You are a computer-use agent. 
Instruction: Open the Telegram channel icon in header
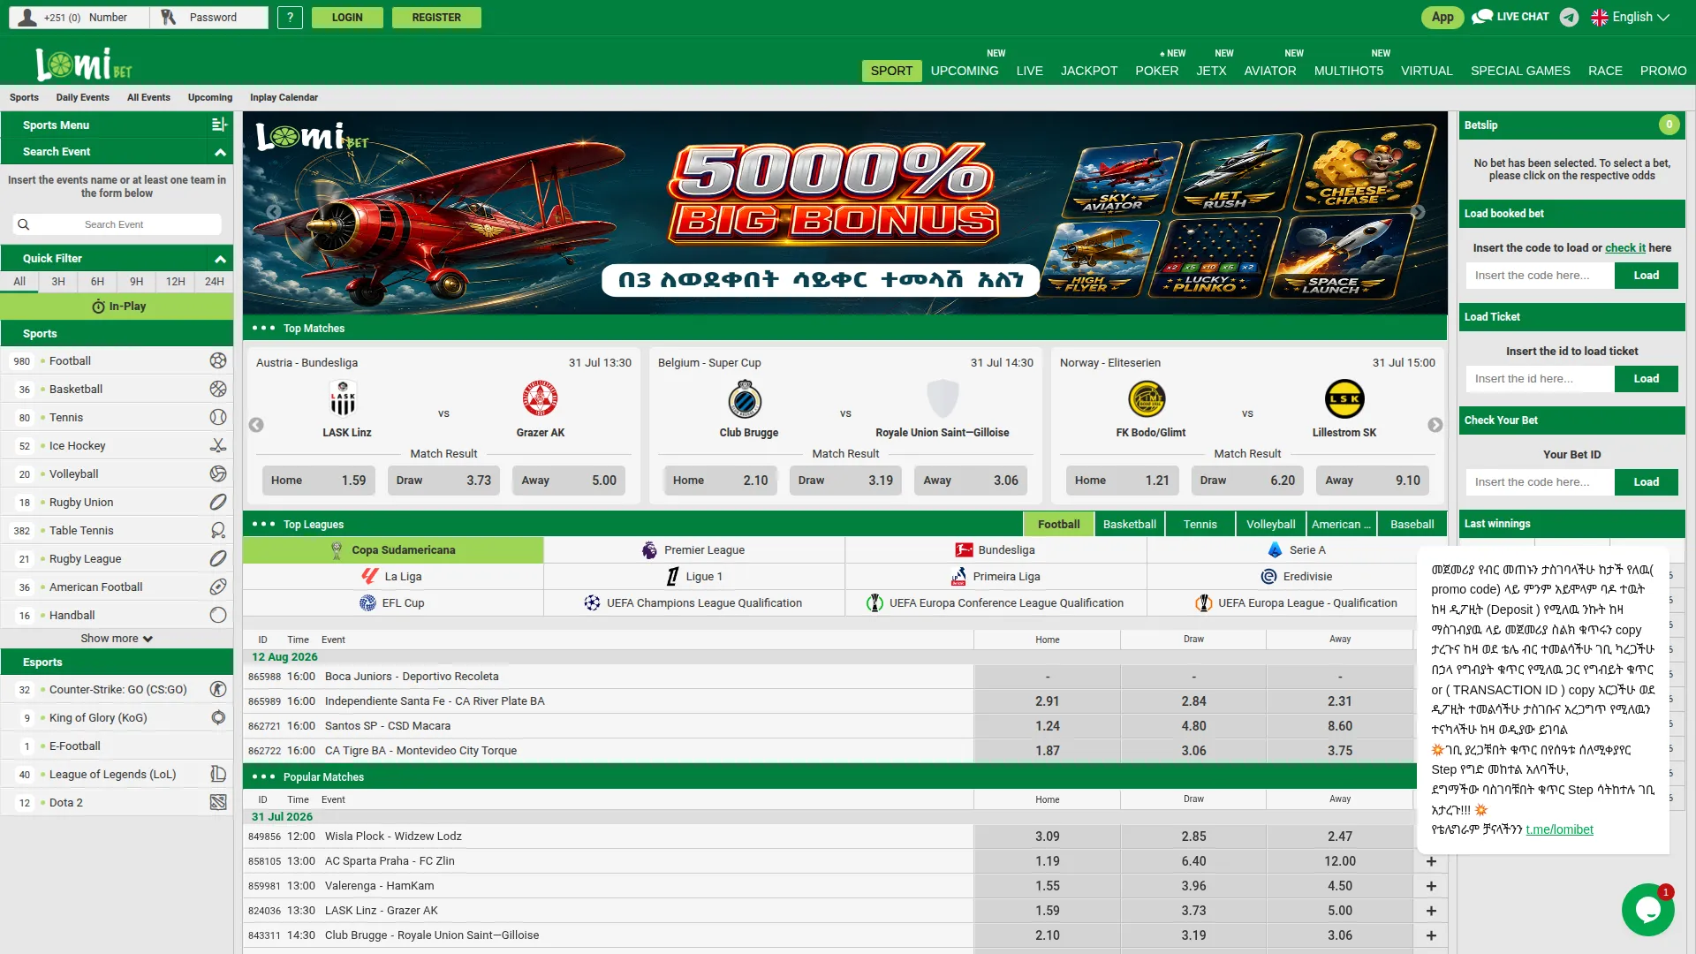[1569, 17]
